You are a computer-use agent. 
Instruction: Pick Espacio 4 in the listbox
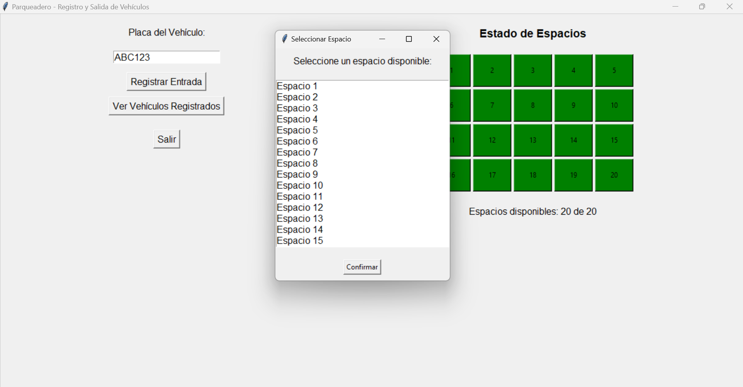[363, 119]
